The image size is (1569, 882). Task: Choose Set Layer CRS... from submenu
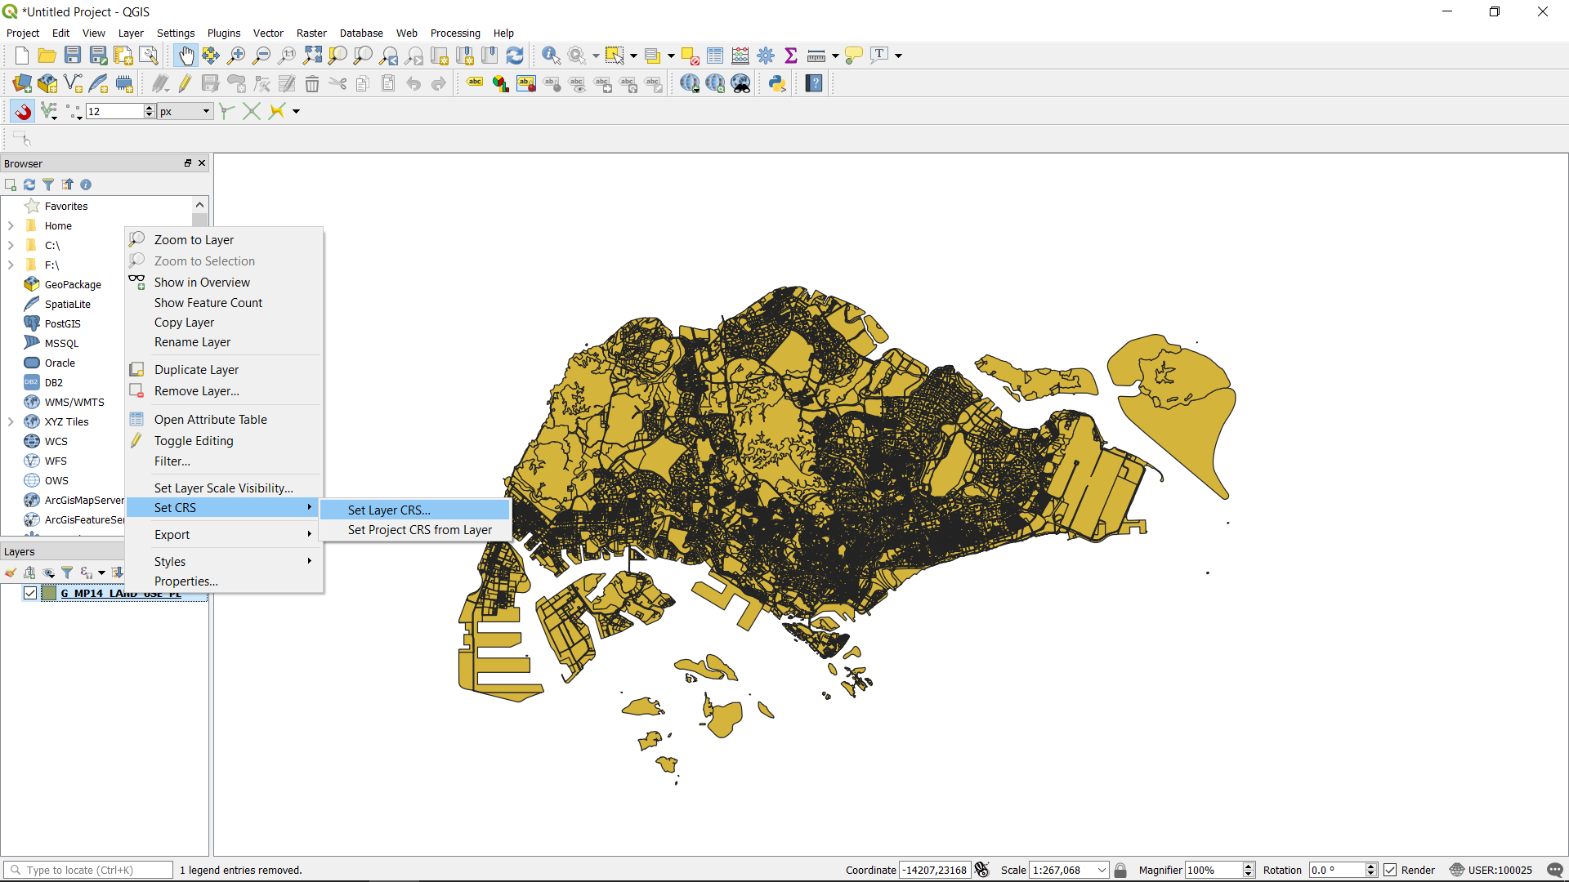pyautogui.click(x=389, y=510)
